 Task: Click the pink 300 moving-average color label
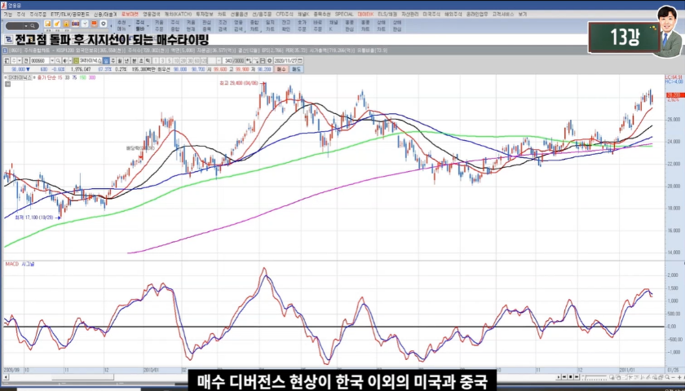pos(91,77)
